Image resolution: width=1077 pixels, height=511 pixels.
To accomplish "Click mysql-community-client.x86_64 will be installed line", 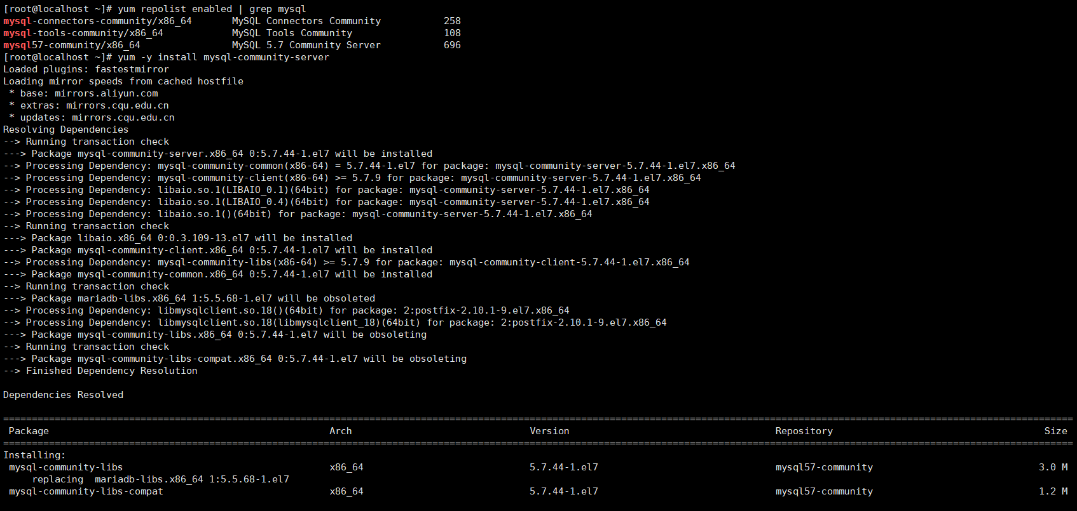I will [217, 250].
